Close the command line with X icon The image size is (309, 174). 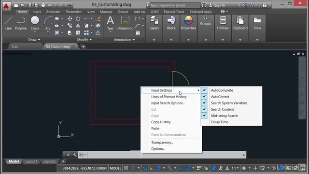click(68, 155)
